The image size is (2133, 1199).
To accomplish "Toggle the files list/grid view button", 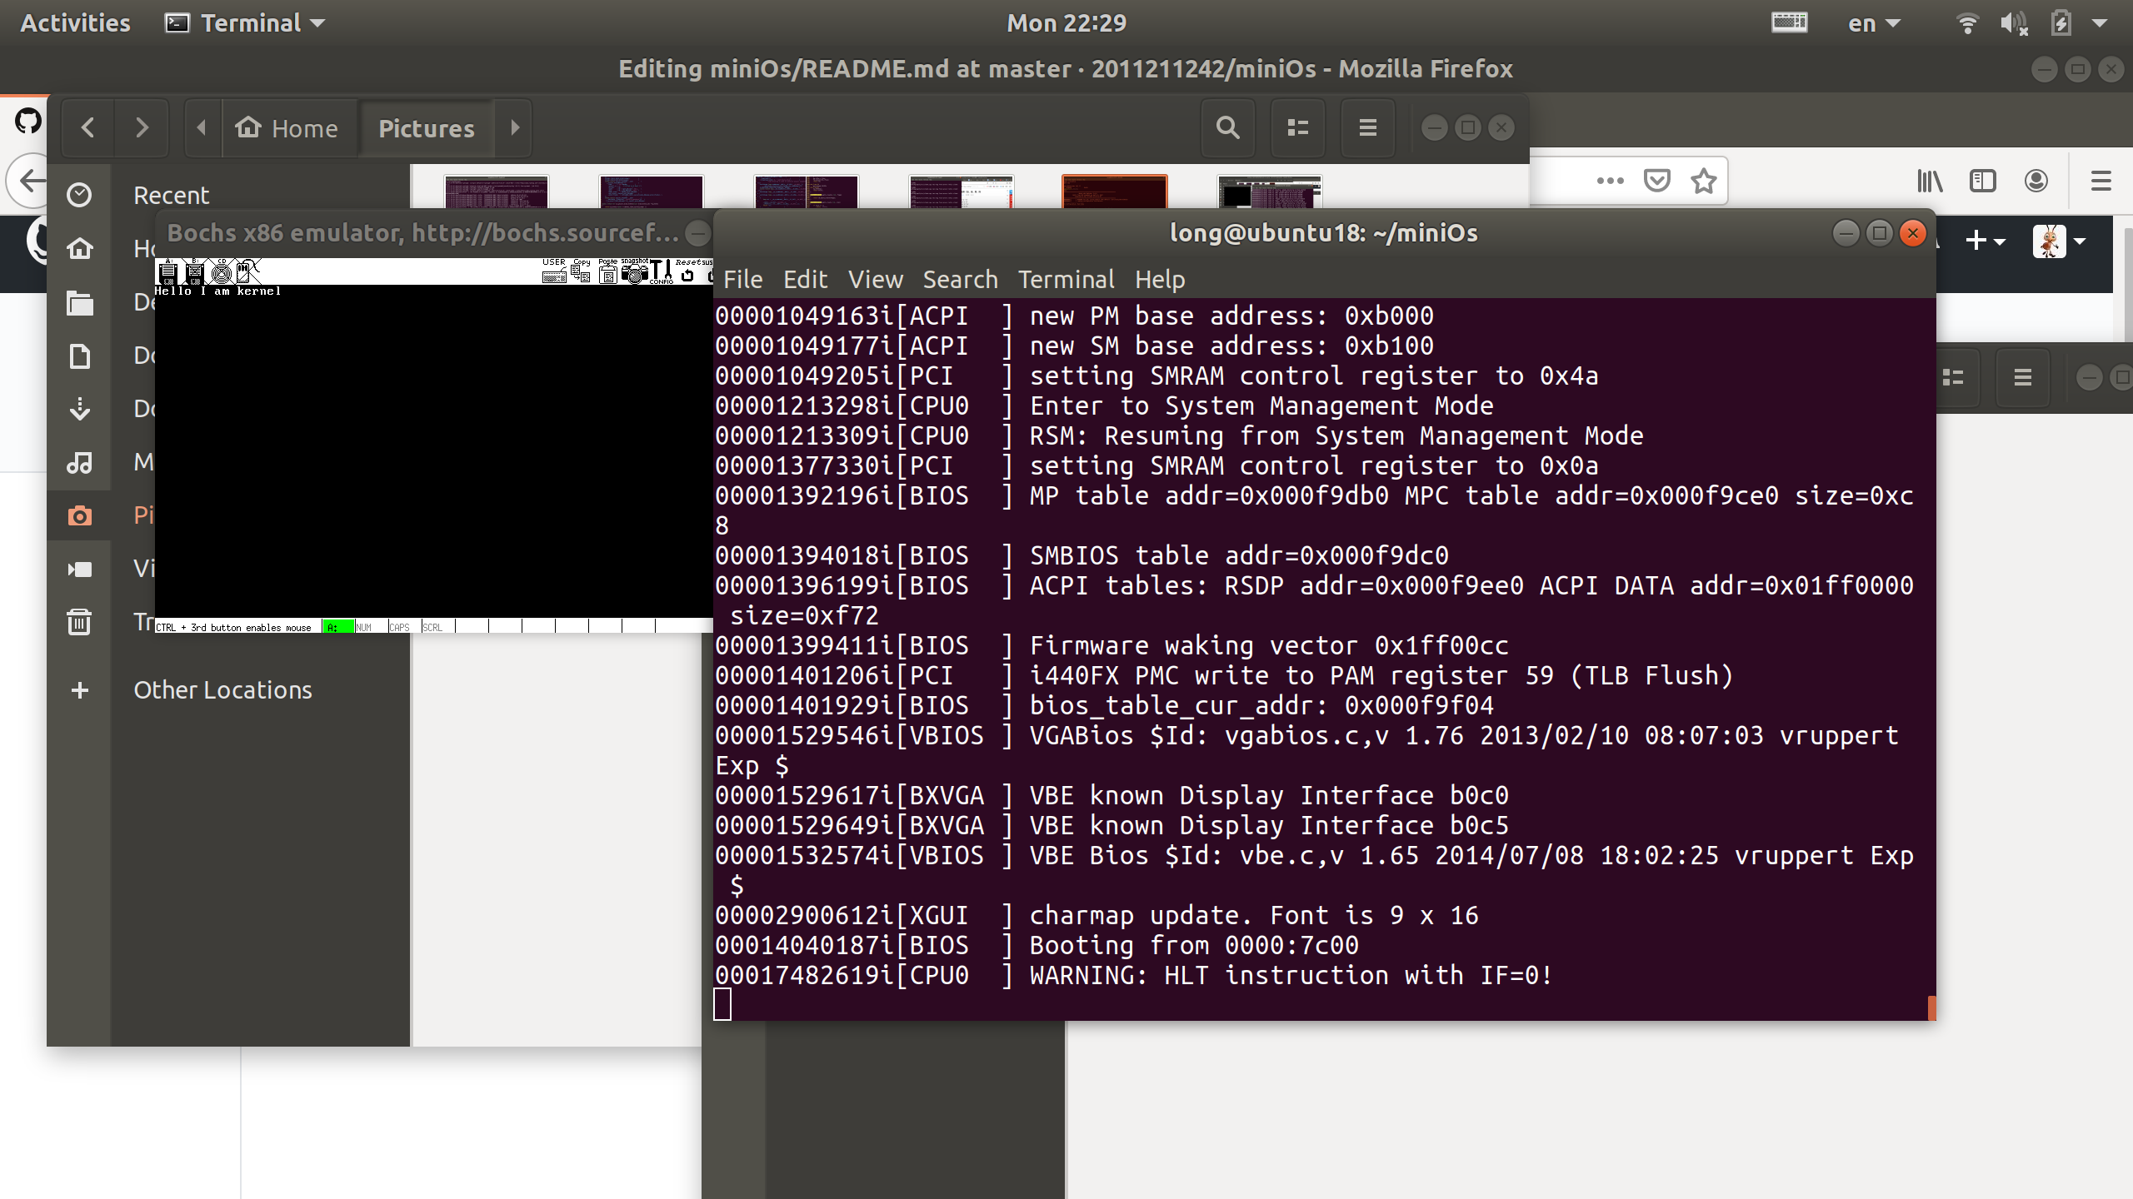I will [1297, 127].
